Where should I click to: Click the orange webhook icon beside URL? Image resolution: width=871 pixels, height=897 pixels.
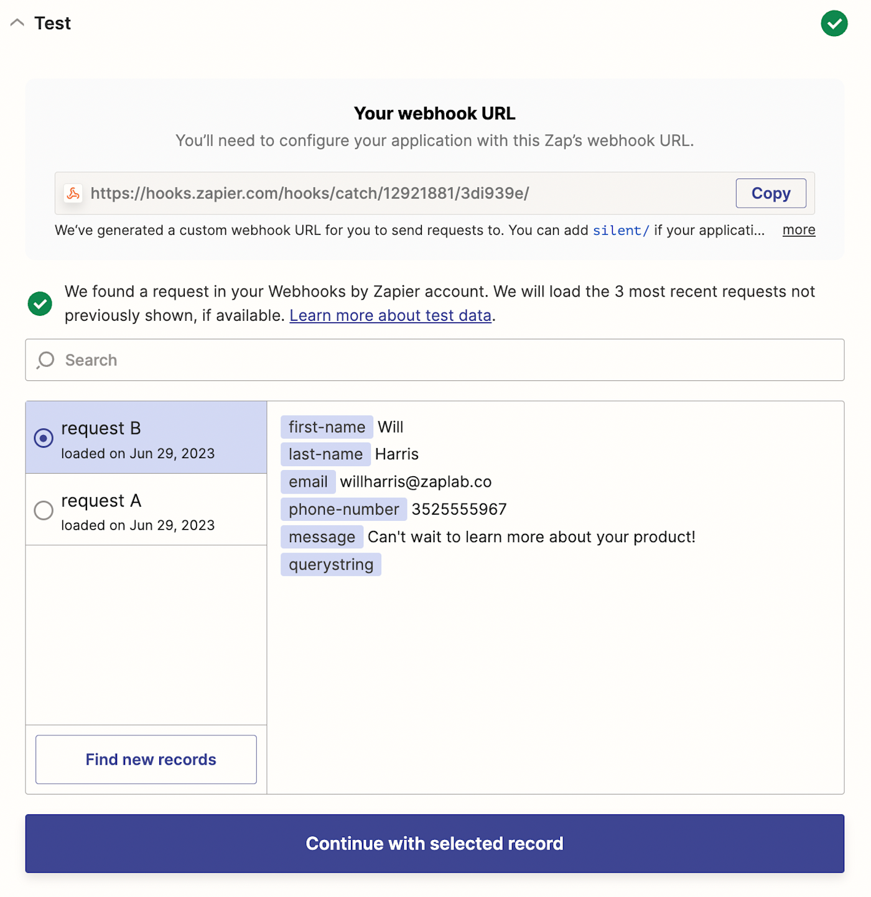coord(73,193)
